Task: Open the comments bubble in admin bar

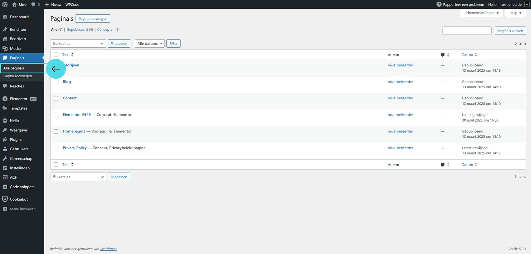Action: 34,5
